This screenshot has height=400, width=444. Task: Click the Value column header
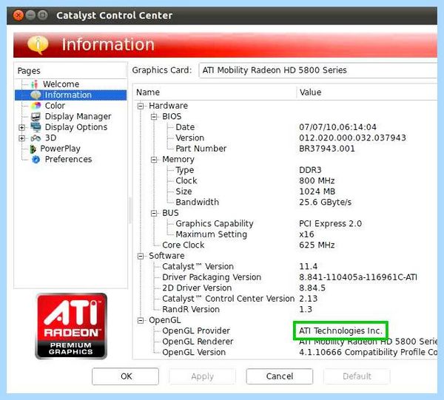(367, 92)
